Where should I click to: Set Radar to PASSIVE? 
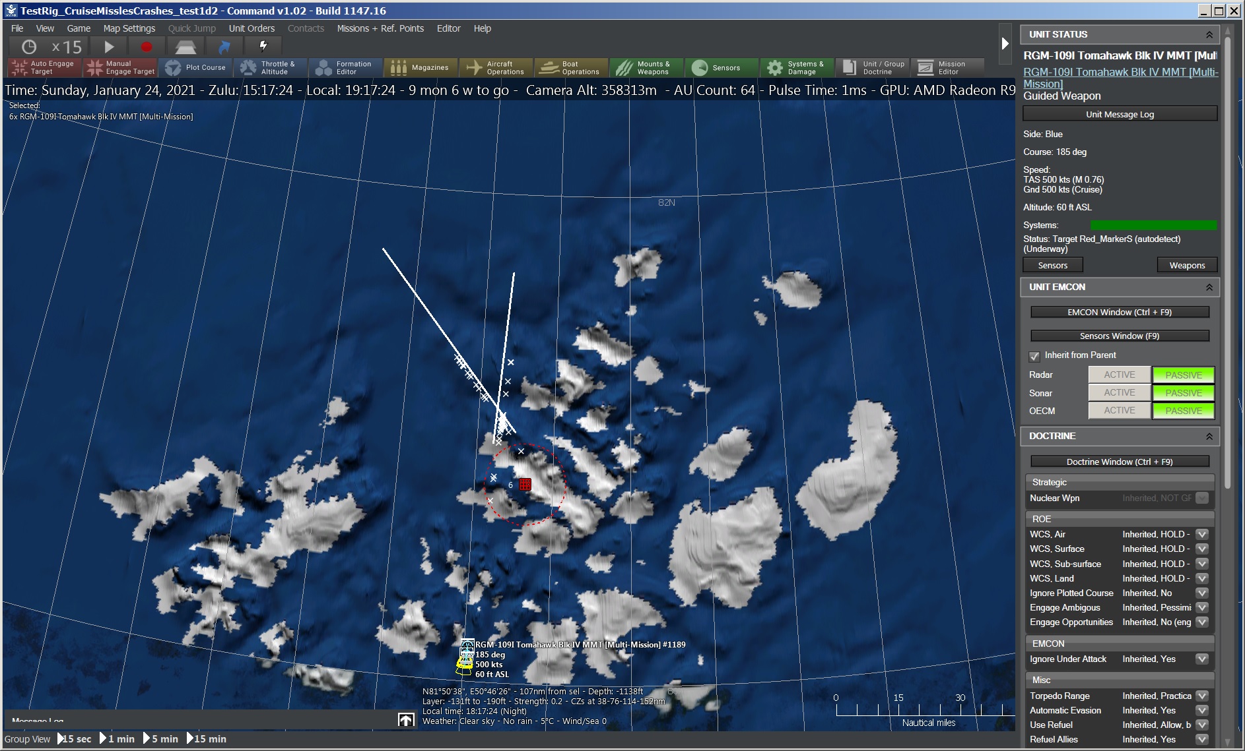pyautogui.click(x=1183, y=375)
